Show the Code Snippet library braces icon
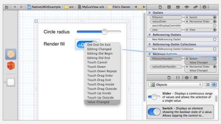Screen dimensions: 221x124 178,77
